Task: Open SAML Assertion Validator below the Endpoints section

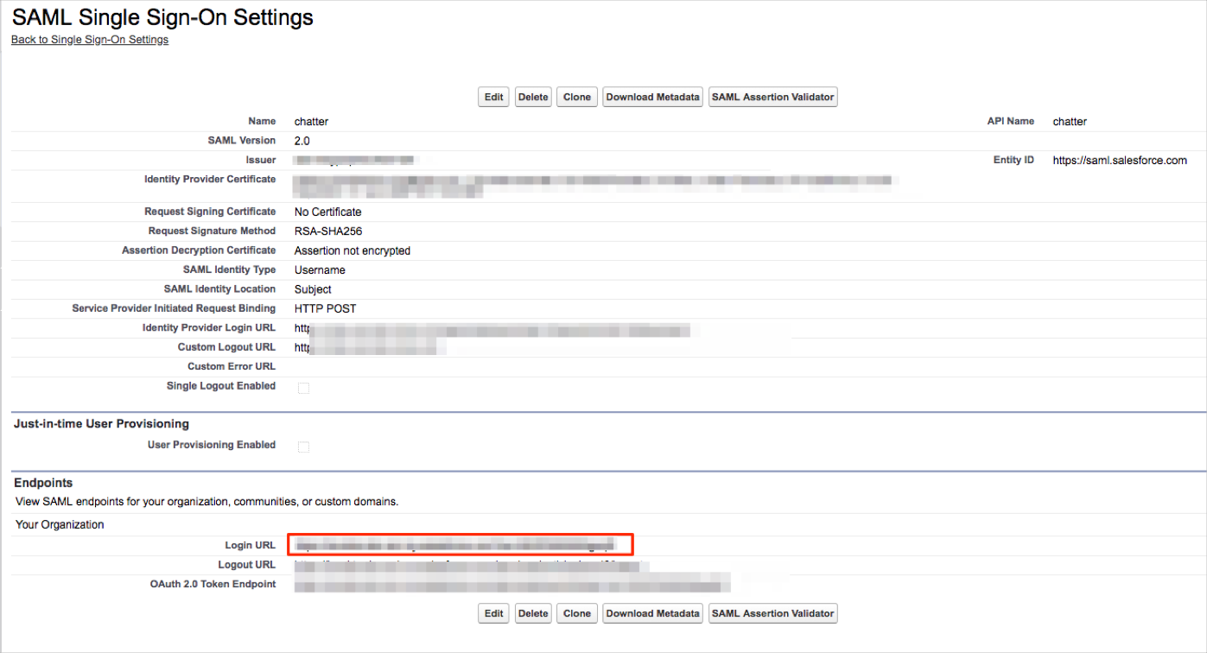Action: [x=772, y=613]
